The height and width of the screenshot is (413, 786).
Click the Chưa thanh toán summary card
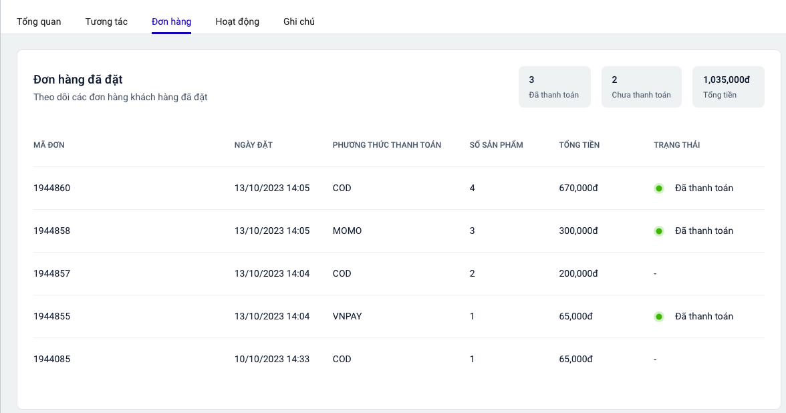tap(641, 87)
